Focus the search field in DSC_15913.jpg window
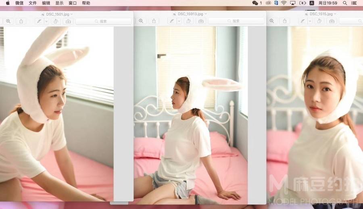Screen dimensions: 363x209 (236, 21)
